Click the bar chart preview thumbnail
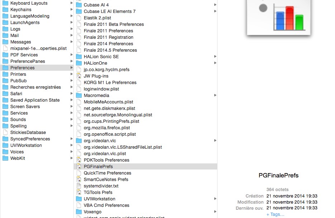 [279, 17]
